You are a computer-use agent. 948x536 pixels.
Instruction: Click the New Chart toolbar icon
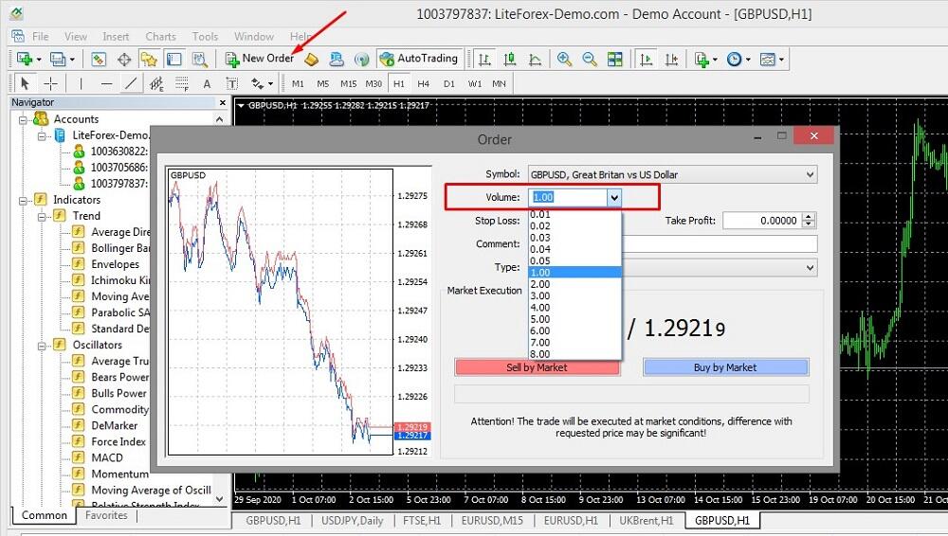25,59
